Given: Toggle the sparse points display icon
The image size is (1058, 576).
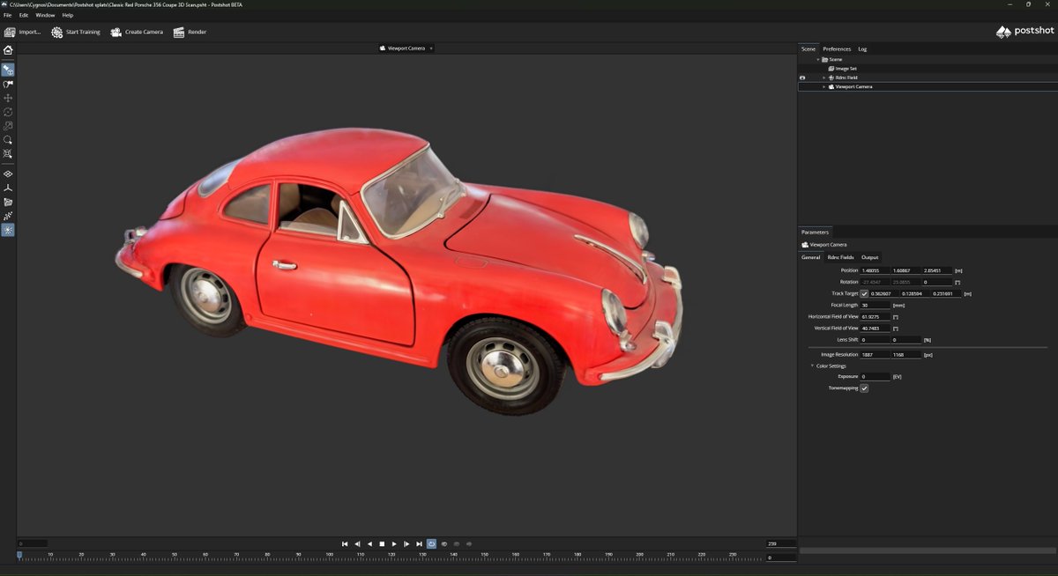Looking at the screenshot, I should [x=8, y=216].
